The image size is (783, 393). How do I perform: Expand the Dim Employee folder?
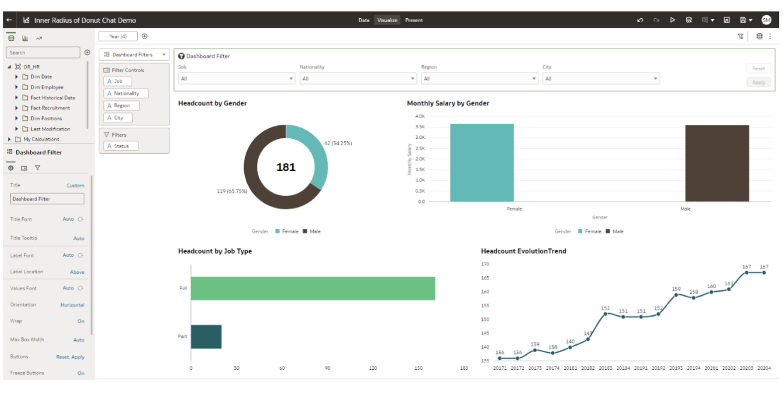[x=17, y=87]
